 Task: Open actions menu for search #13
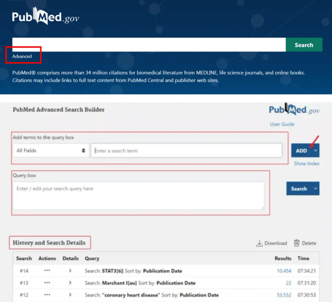click(x=47, y=283)
